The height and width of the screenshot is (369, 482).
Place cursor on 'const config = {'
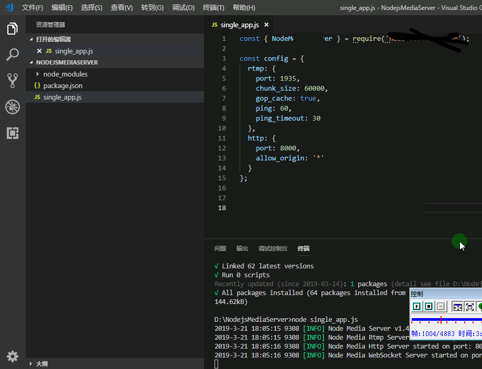pos(272,59)
